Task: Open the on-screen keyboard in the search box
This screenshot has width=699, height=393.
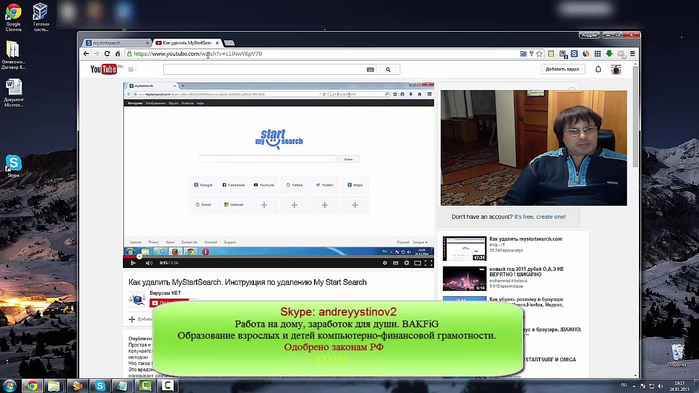Action: (370, 69)
